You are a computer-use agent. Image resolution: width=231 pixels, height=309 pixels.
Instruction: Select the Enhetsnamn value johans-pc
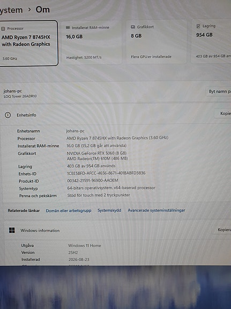click(75, 131)
